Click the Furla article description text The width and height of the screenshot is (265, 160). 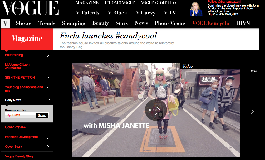pos(117,45)
